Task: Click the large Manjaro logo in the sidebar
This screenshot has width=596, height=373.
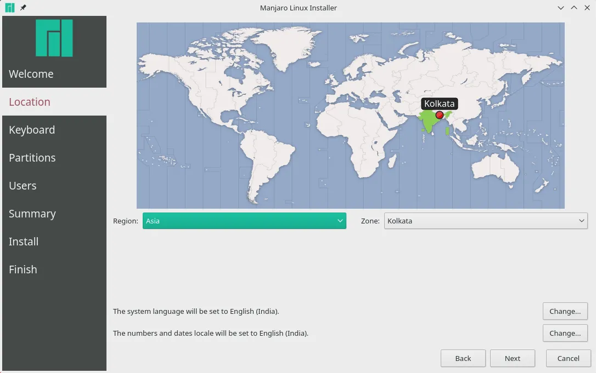Action: click(54, 38)
